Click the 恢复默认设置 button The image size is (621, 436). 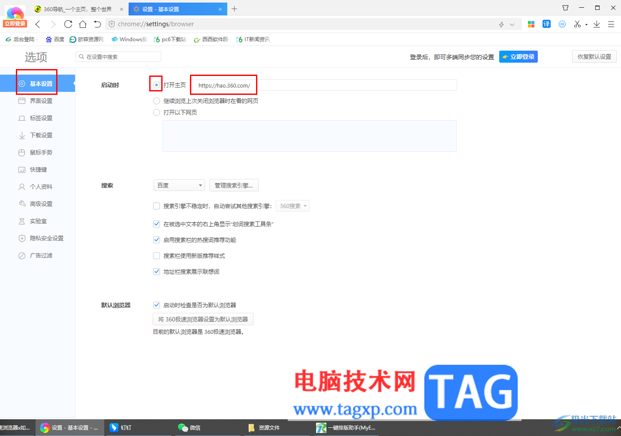coord(594,57)
